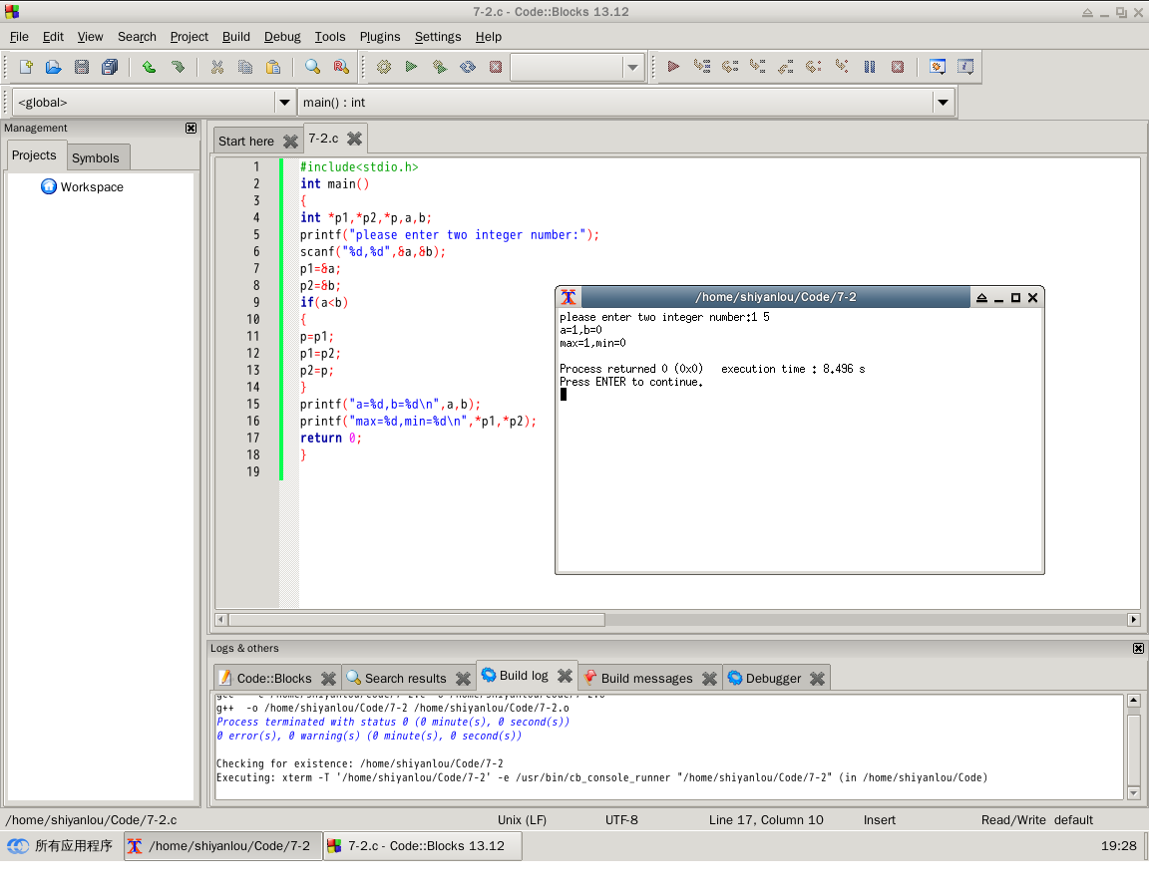The width and height of the screenshot is (1149, 893).
Task: Switch to the Symbols tab
Action: pyautogui.click(x=96, y=158)
